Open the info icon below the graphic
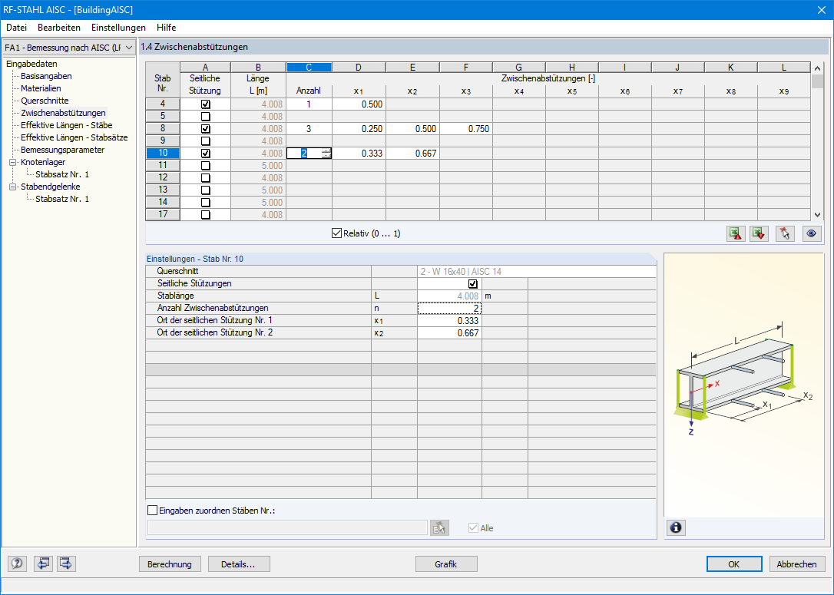This screenshot has height=595, width=834. pyautogui.click(x=676, y=527)
